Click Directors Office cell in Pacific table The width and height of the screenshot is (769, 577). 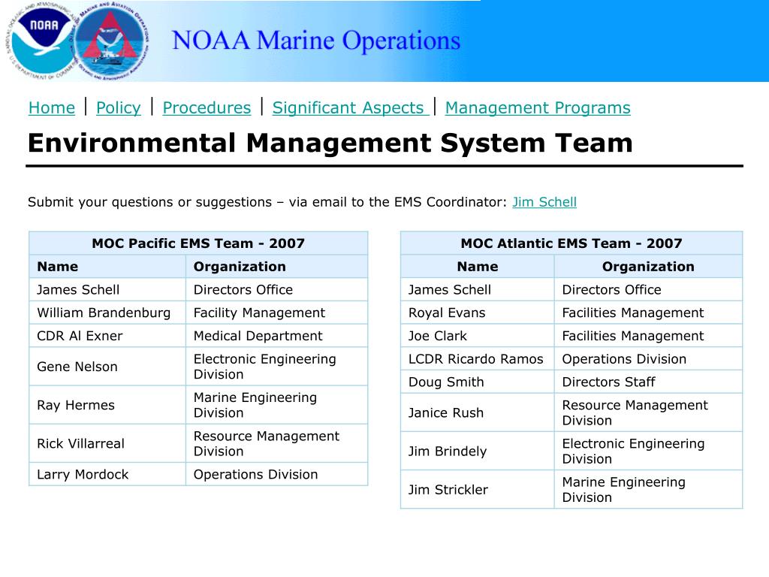point(276,289)
